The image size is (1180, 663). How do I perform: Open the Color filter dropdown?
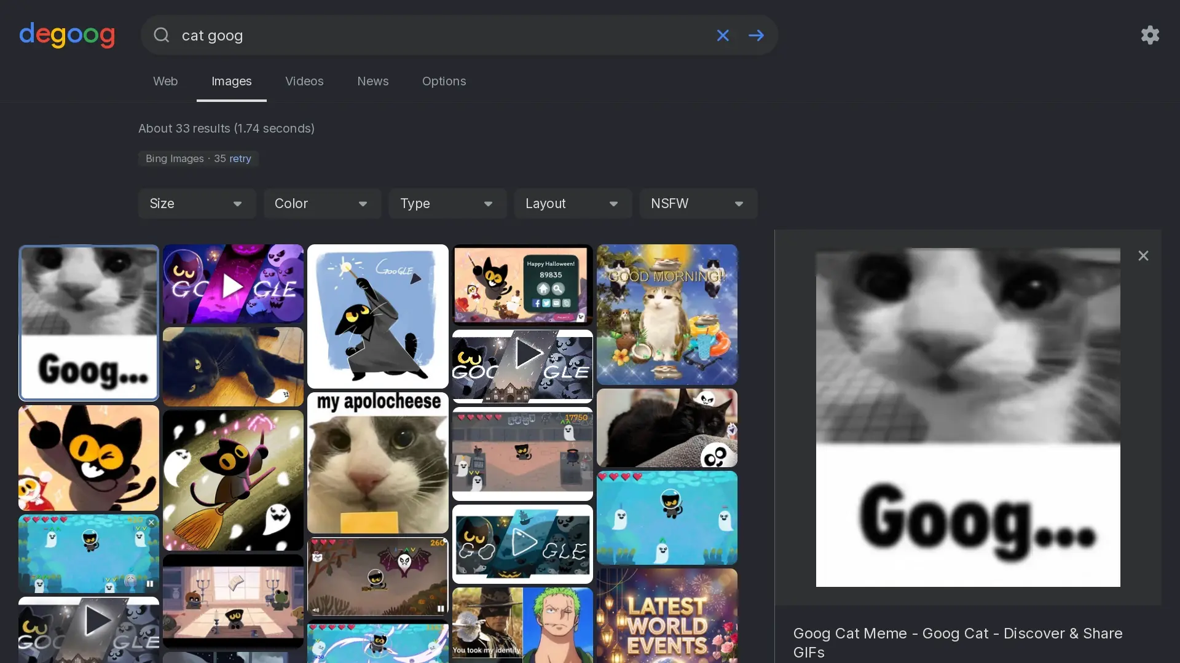pos(322,203)
